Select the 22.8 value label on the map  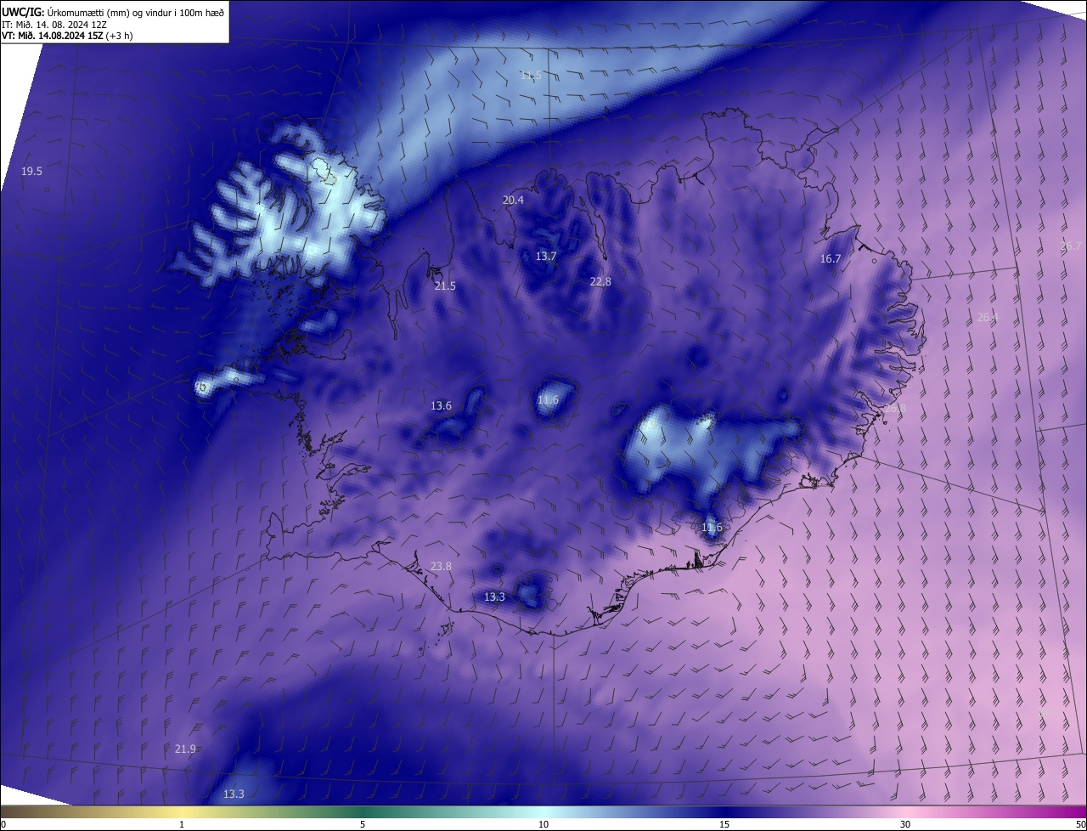(x=600, y=282)
